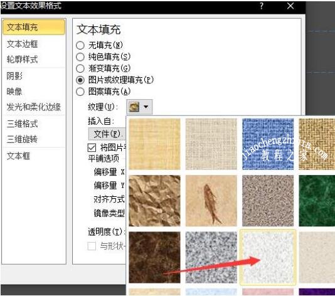Pick the dark brown marble texture
The width and height of the screenshot is (335, 296).
click(x=154, y=257)
